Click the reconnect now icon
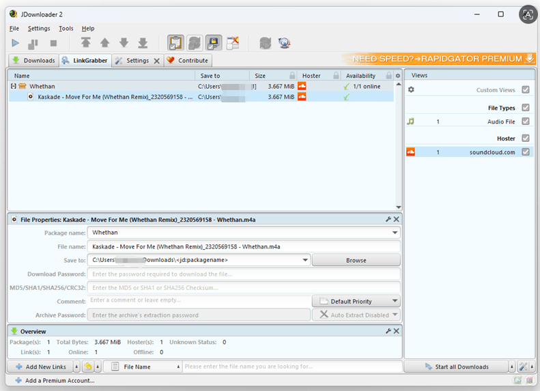This screenshot has width=540, height=391. tap(265, 43)
